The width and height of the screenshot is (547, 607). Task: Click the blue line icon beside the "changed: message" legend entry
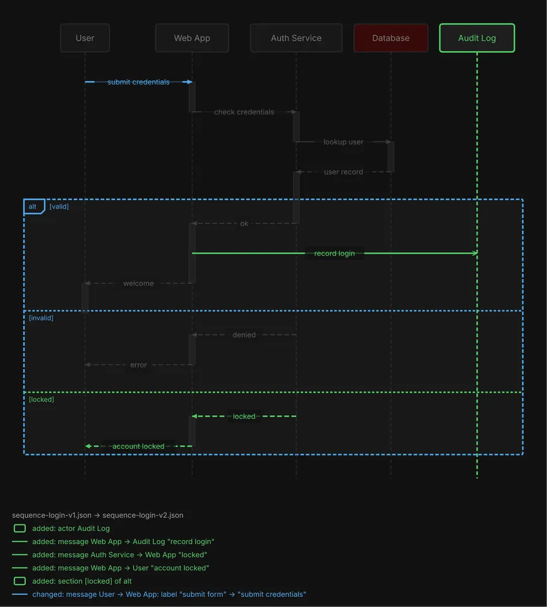(20, 594)
